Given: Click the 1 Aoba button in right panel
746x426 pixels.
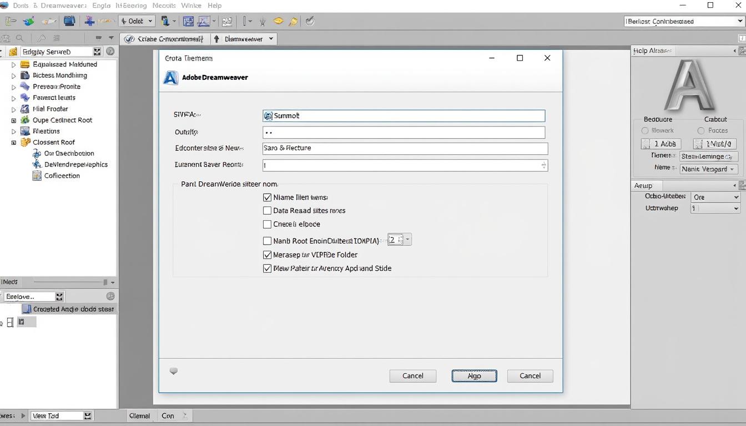Looking at the screenshot, I should tap(661, 144).
